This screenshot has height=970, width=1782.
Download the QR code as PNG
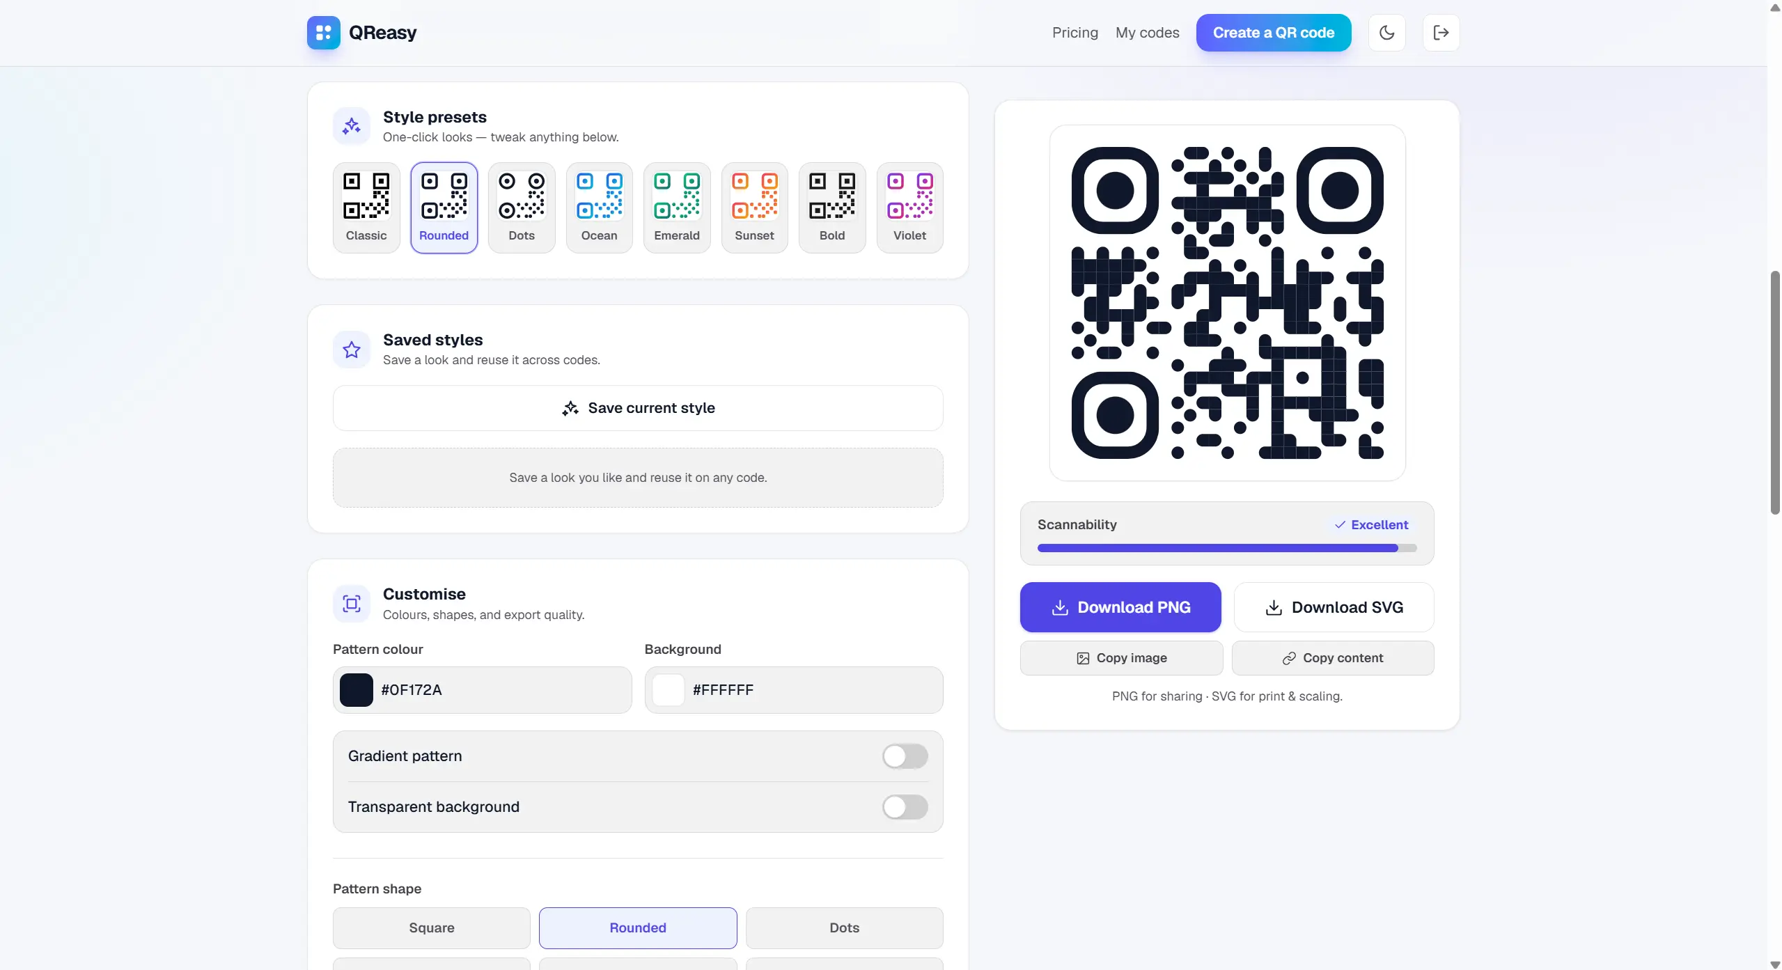(x=1120, y=607)
